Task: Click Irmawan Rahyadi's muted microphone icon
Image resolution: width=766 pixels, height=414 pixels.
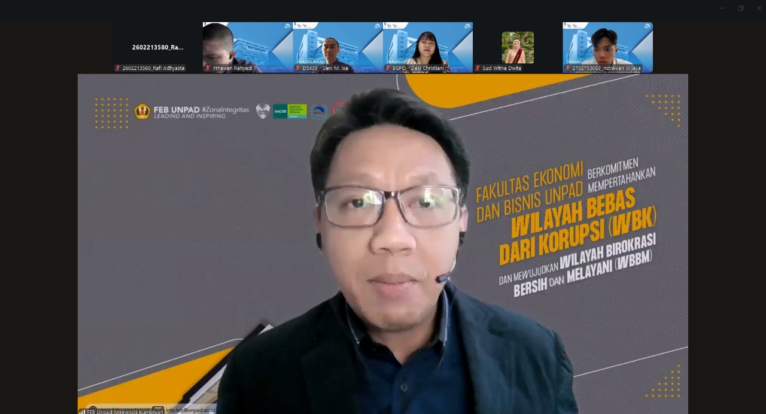Action: click(208, 68)
